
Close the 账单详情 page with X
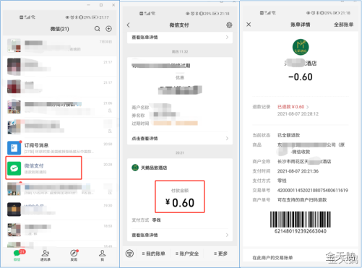pyautogui.click(x=249, y=25)
